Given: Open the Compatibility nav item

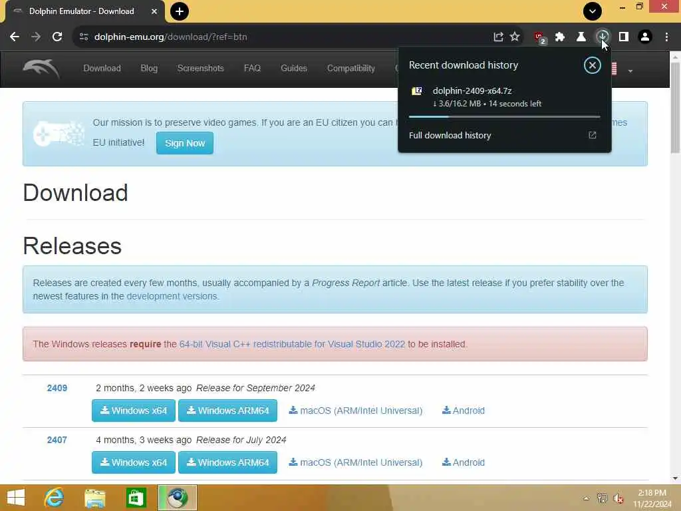Looking at the screenshot, I should tap(351, 69).
